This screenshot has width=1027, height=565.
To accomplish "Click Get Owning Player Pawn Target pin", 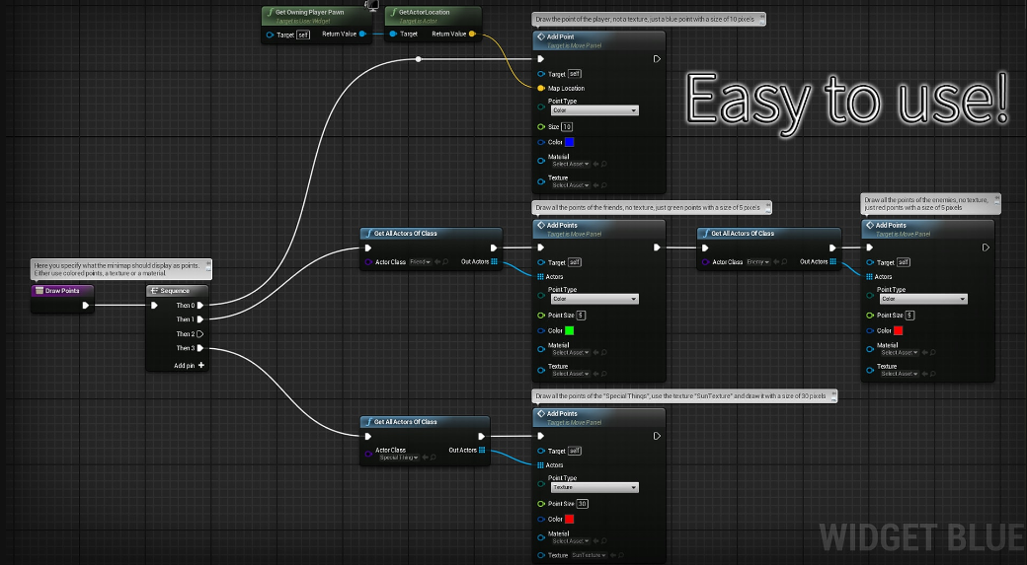I will click(270, 35).
